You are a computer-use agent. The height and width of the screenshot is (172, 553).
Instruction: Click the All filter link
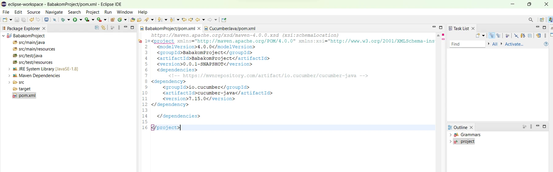[495, 44]
